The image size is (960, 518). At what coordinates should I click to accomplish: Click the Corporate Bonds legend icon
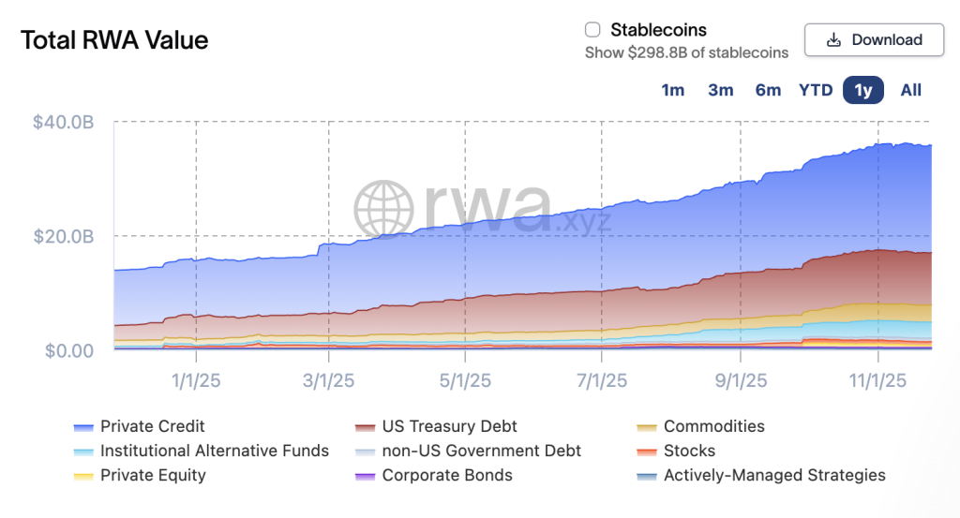coord(366,476)
